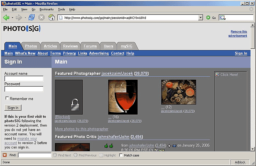The width and height of the screenshot is (256, 166).
Task: Click the page scrollbar up arrow
Action: tap(252, 25)
